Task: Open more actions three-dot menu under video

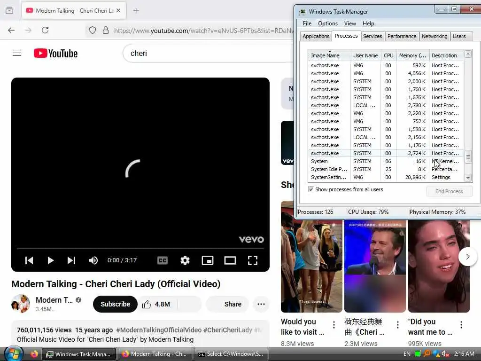Action: coord(261,304)
